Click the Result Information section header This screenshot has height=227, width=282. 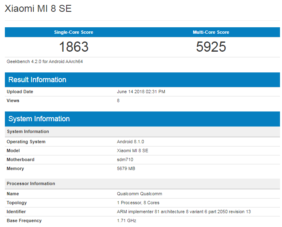[x=37, y=80]
